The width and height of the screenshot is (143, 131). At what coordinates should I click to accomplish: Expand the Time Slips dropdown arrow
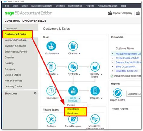pyautogui.click(x=58, y=98)
